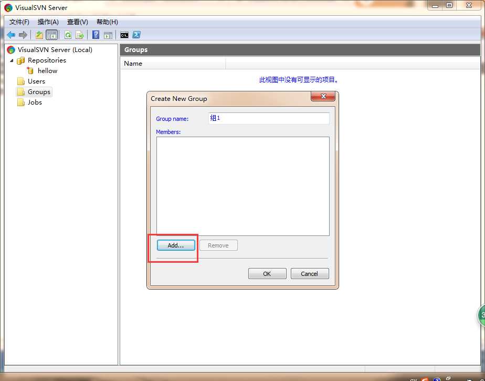Click Cancel in Create New Group

tap(310, 274)
